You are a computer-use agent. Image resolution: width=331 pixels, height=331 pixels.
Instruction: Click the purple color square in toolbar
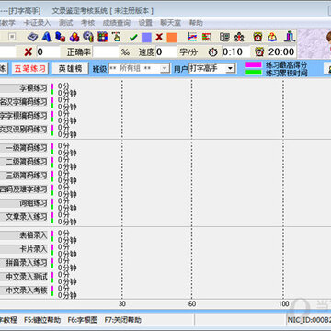[146, 38]
